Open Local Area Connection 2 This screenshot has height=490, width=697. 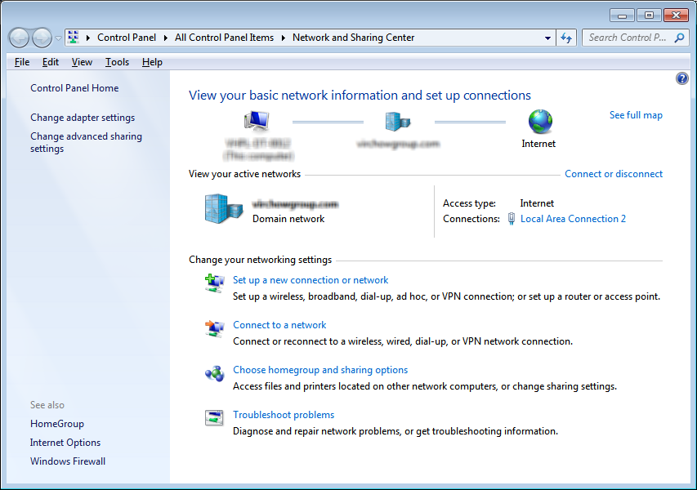click(x=573, y=219)
